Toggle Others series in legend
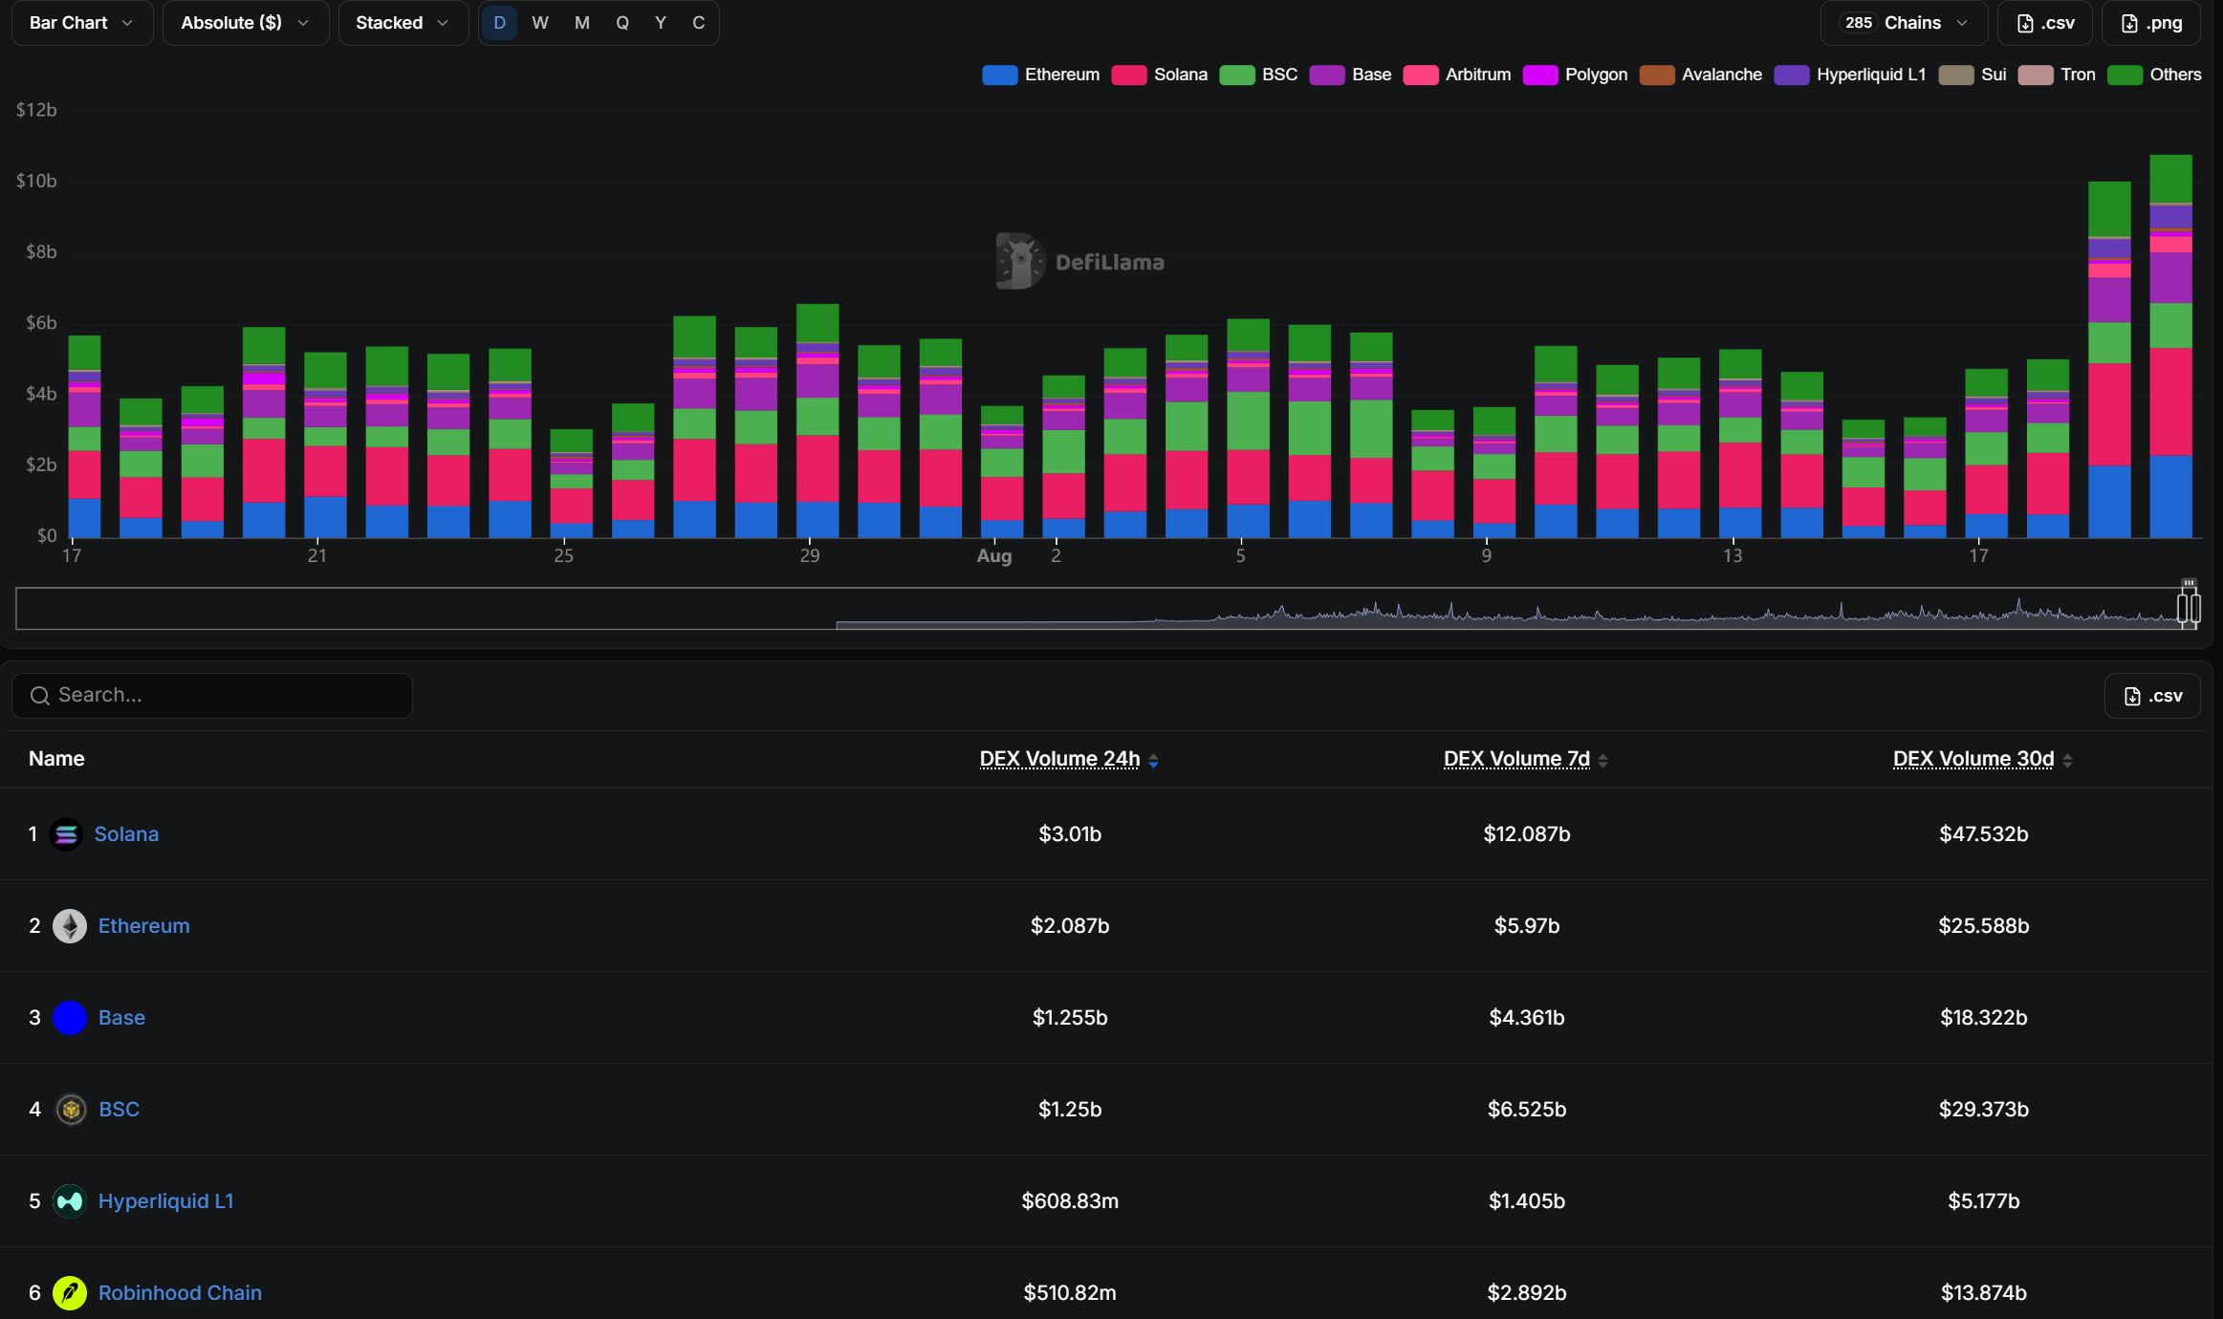This screenshot has height=1319, width=2223. click(2154, 75)
